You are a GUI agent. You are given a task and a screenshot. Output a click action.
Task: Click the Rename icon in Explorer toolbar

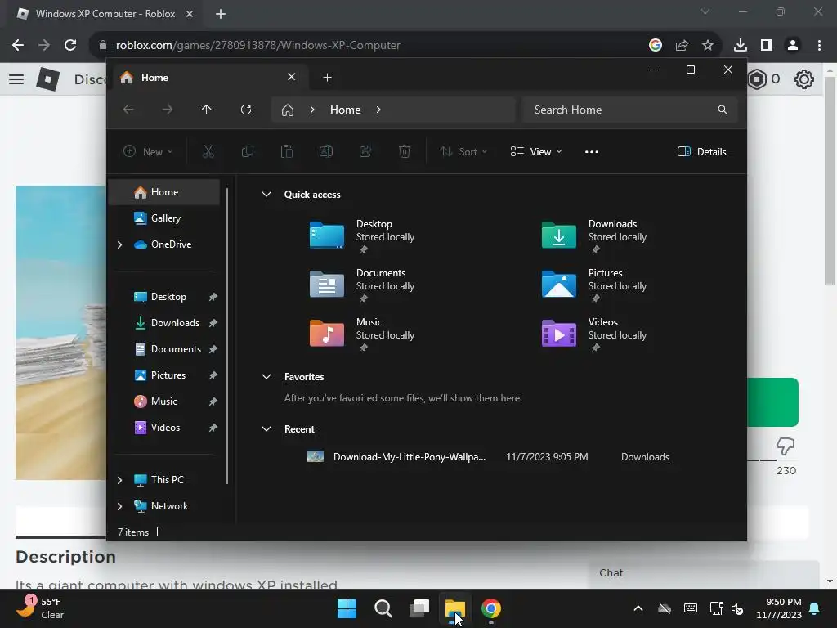tap(326, 151)
